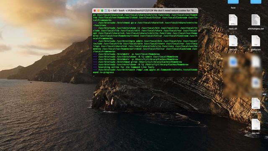Click the line starting "/usr/bin/sudo /usr/bin/chgrp admin"
The width and height of the screenshot is (268, 151).
point(145,46)
